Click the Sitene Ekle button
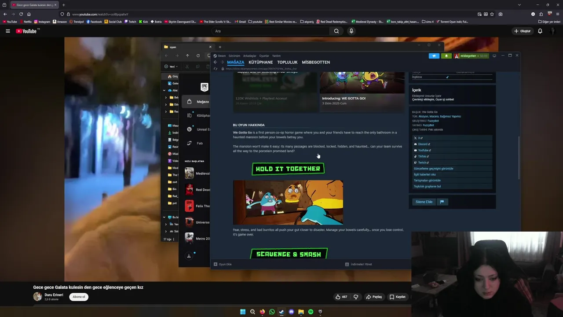 [x=424, y=202]
